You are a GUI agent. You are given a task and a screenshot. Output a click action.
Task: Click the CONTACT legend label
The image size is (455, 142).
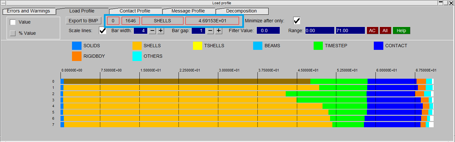tap(396, 46)
